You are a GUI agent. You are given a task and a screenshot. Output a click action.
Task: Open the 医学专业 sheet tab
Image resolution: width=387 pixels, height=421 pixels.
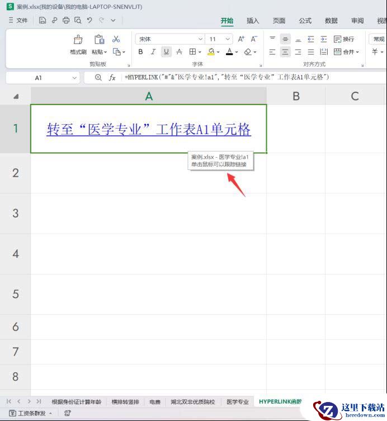pyautogui.click(x=238, y=401)
